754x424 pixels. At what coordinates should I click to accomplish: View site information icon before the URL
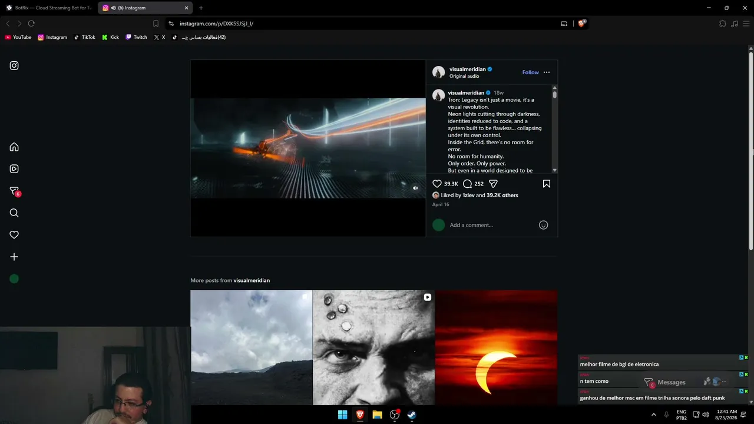point(171,24)
